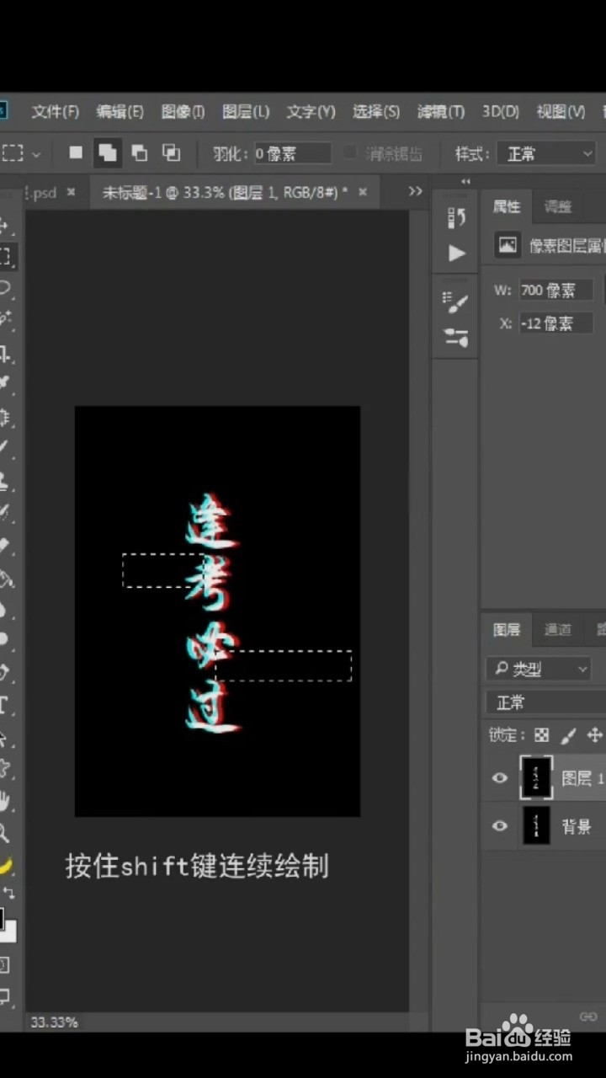The height and width of the screenshot is (1078, 606).
Task: Collapse the panel dock double arrow
Action: click(465, 181)
